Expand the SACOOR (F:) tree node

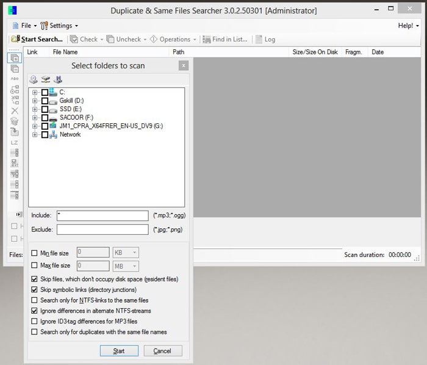[35, 118]
